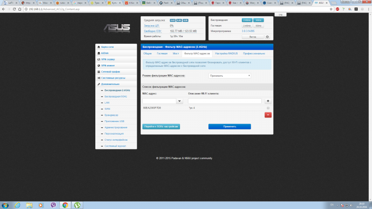Open Internet Explorer from the taskbar
The width and height of the screenshot is (372, 209).
coord(17,205)
